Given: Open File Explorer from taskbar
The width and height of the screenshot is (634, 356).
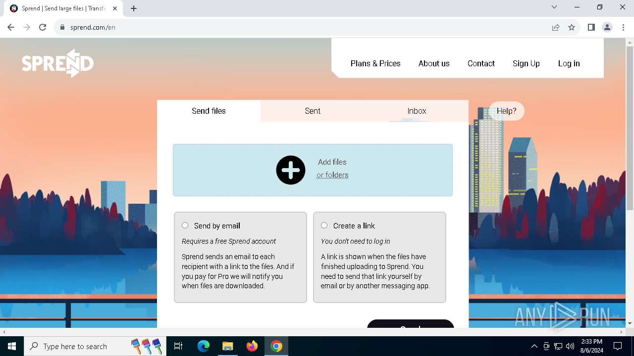Looking at the screenshot, I should point(228,346).
